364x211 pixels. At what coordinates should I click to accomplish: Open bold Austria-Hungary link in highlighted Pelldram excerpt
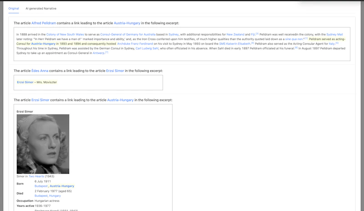43,44
